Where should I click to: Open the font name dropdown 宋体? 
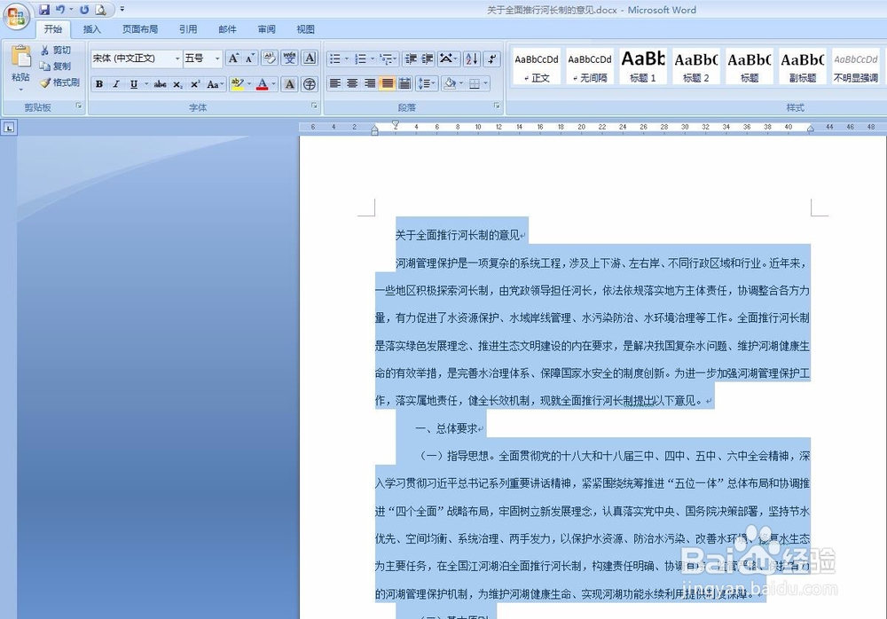pyautogui.click(x=177, y=59)
